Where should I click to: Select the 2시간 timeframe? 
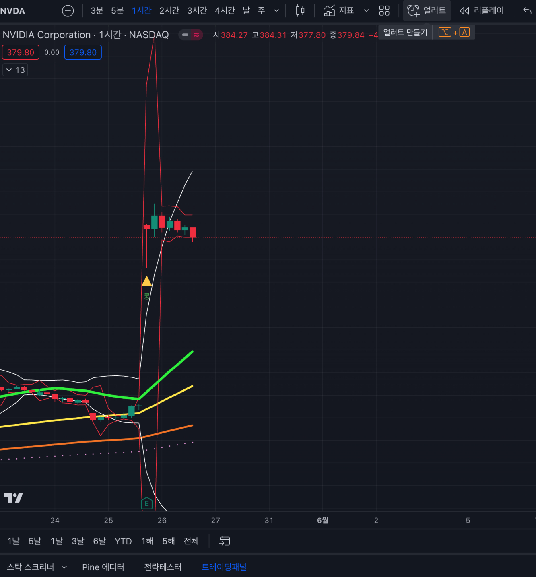click(x=169, y=11)
